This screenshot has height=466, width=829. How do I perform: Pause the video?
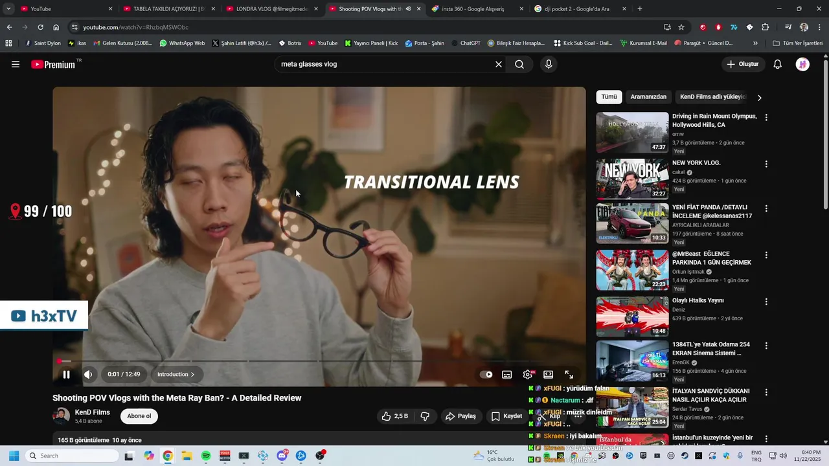coord(66,374)
